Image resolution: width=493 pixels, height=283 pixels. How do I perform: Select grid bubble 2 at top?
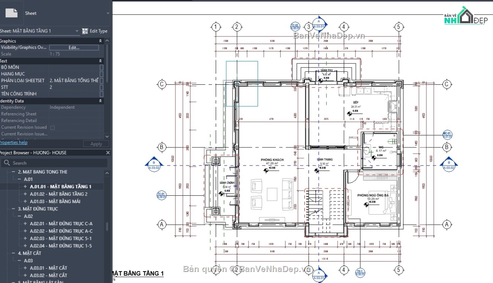[236, 27]
